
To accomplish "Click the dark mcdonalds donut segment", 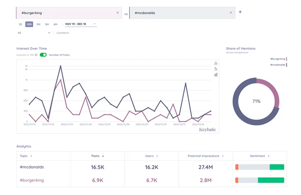I will [x=240, y=111].
